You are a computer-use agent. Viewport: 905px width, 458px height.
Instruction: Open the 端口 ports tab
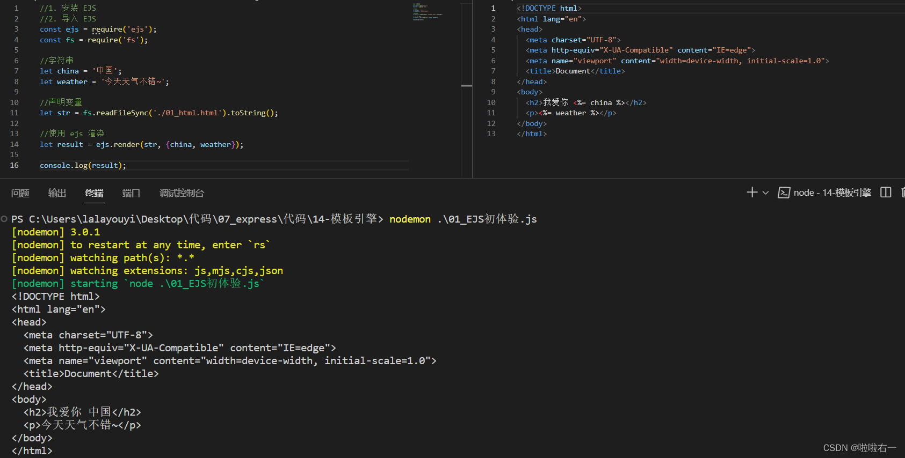coord(131,193)
